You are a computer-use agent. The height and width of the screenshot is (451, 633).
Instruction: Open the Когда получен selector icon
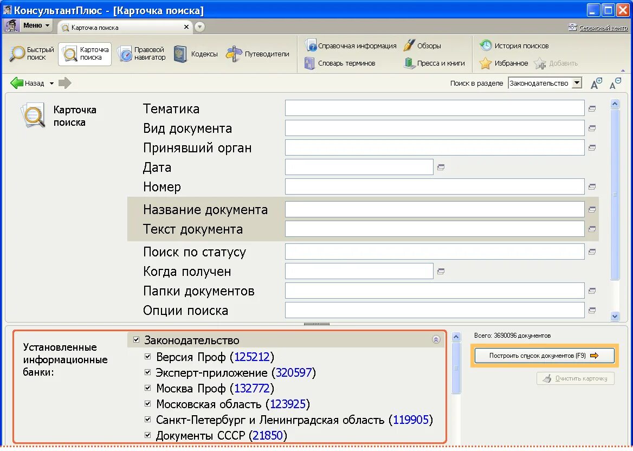click(441, 272)
